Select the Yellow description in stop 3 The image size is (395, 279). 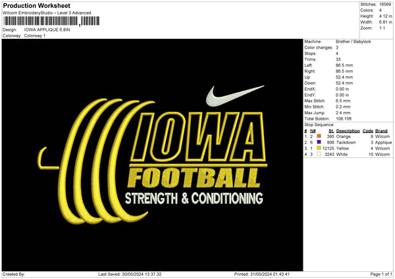click(x=342, y=148)
